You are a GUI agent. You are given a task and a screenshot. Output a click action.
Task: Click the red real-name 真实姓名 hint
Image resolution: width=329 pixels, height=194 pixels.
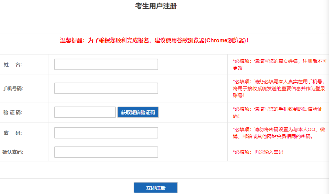tap(279, 65)
